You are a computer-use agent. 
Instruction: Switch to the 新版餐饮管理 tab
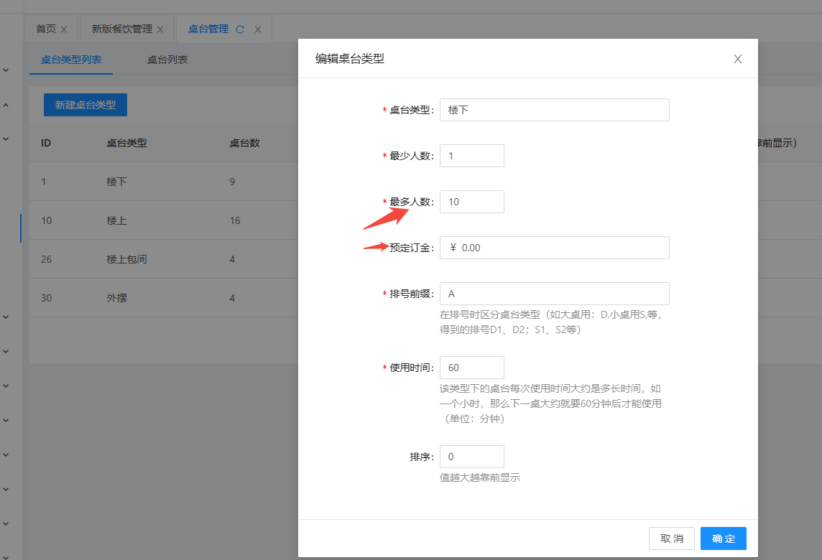click(x=121, y=29)
